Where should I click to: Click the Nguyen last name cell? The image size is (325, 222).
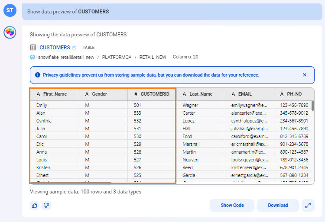(x=201, y=160)
